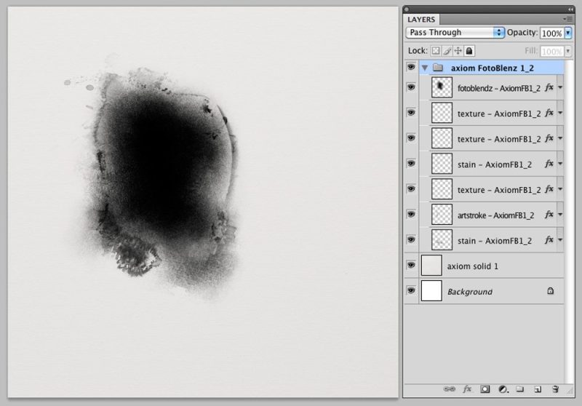Toggle visibility of the fotoblendz layer
This screenshot has width=582, height=406.
coord(411,87)
